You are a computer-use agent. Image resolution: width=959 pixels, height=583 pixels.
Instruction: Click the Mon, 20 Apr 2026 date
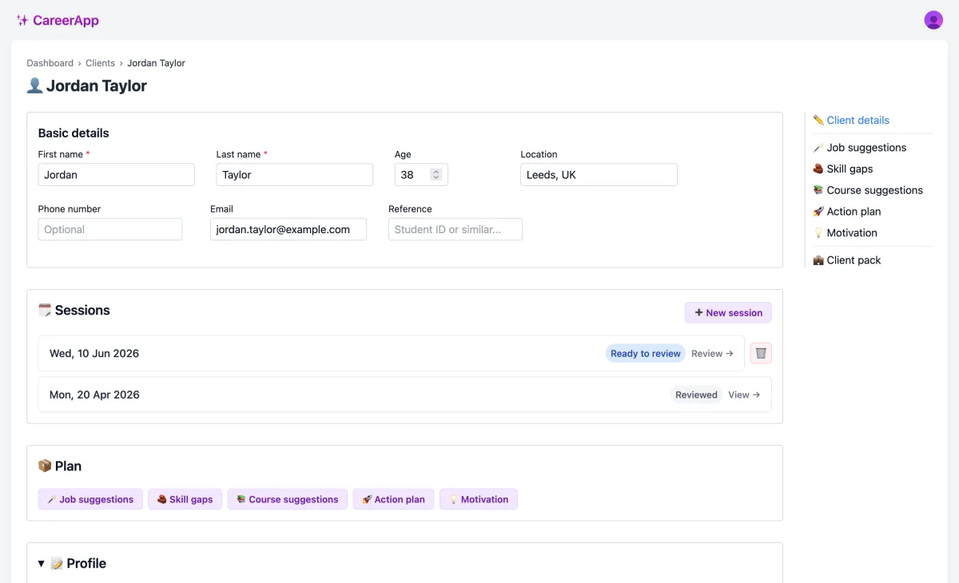(x=94, y=395)
